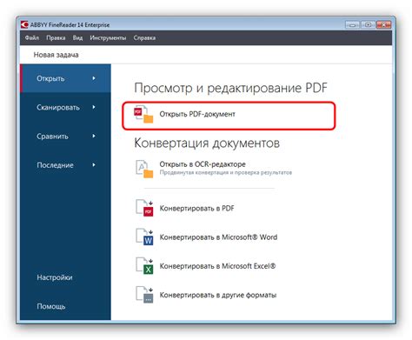The height and width of the screenshot is (340, 412).
Task: Click Открыть в OCR-редакторе link
Action: click(x=203, y=164)
